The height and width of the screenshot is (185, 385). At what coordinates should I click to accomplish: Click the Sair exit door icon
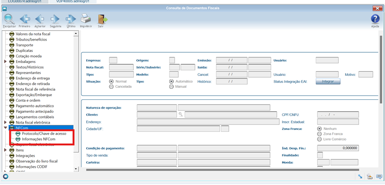point(102,19)
